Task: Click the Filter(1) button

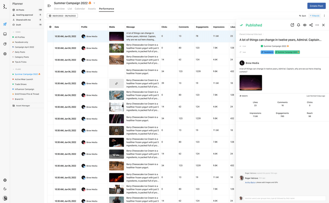Action: (315, 16)
